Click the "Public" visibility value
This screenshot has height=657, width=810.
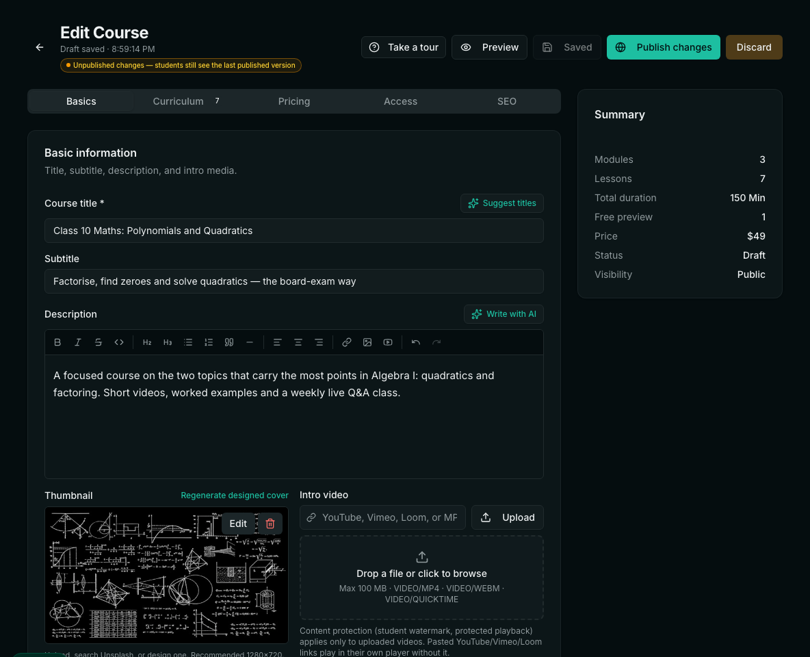coord(751,274)
